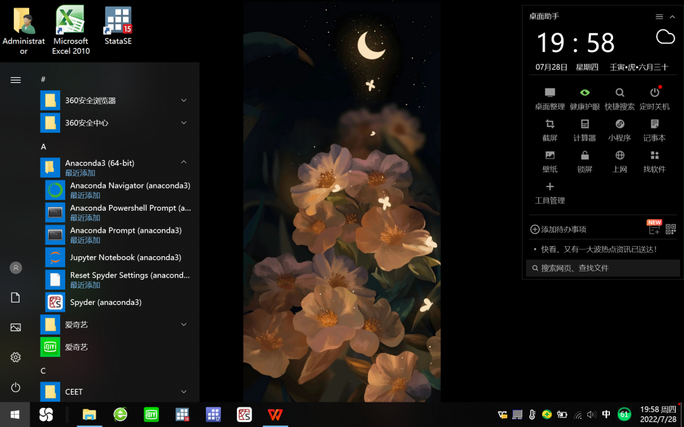
Task: Click 工具管理 plus button
Action: coord(550,193)
